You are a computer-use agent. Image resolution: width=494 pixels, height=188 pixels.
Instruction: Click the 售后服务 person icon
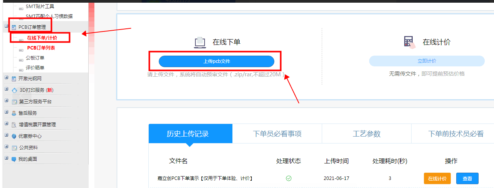pyautogui.click(x=14, y=113)
